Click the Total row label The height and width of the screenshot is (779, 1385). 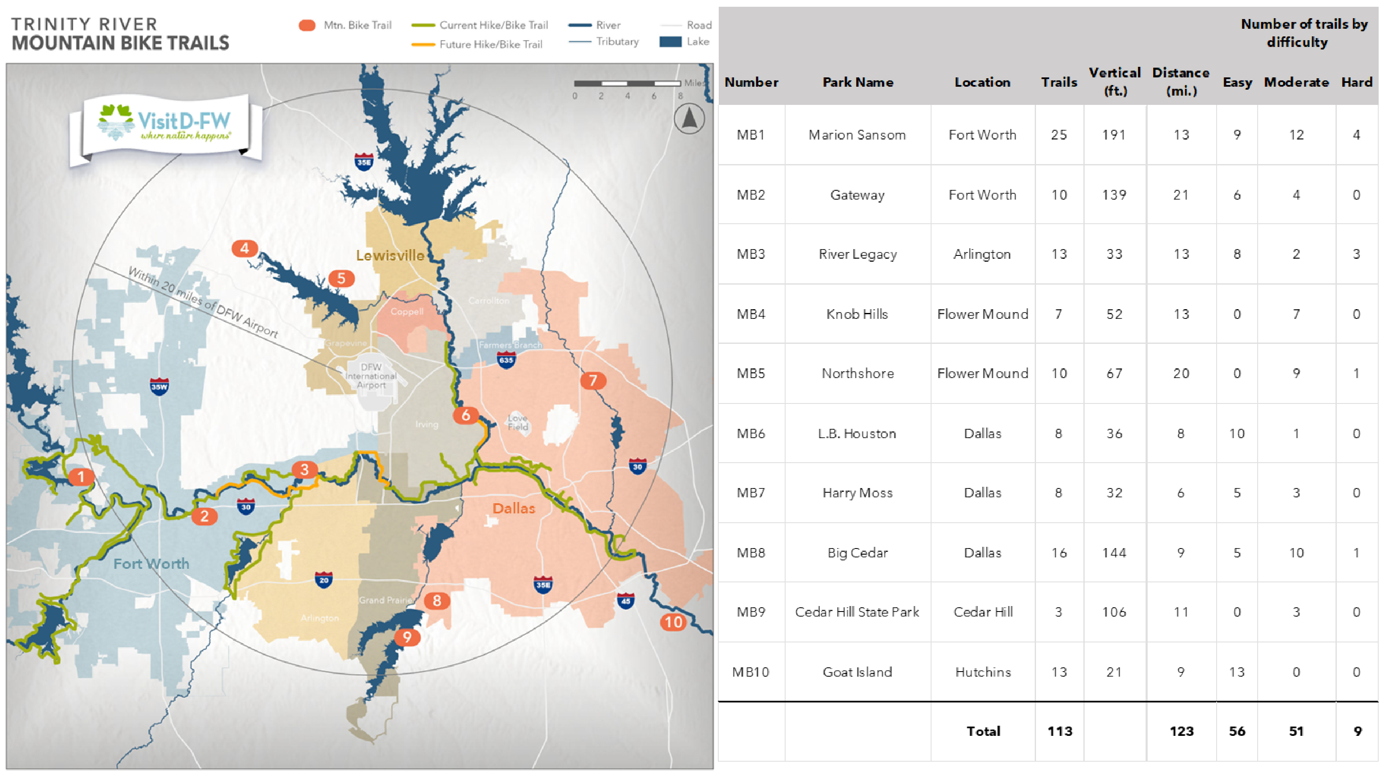click(x=984, y=731)
